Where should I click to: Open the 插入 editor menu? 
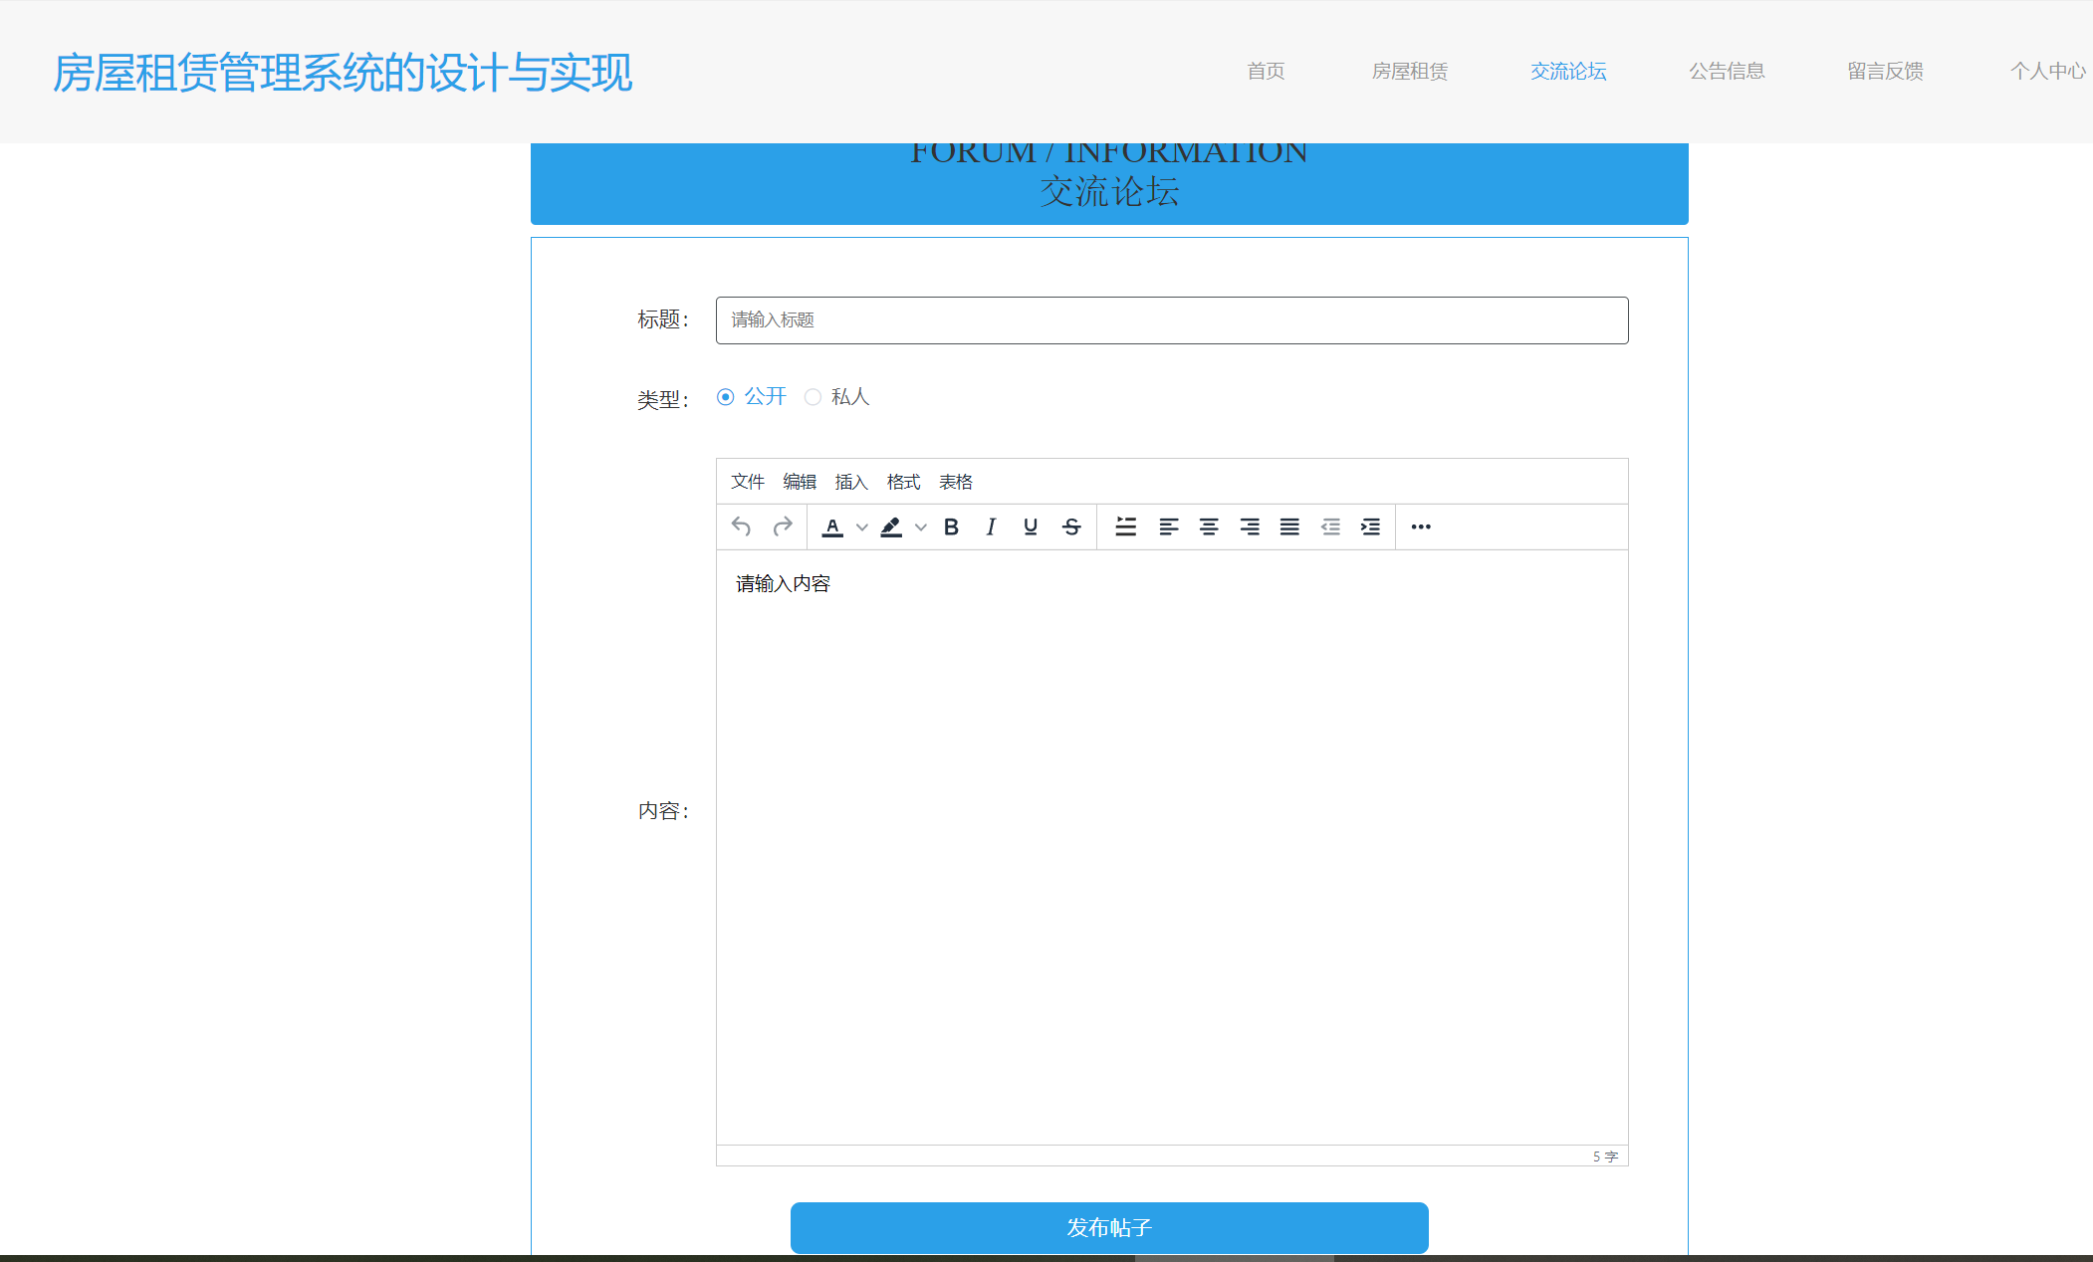pos(851,482)
